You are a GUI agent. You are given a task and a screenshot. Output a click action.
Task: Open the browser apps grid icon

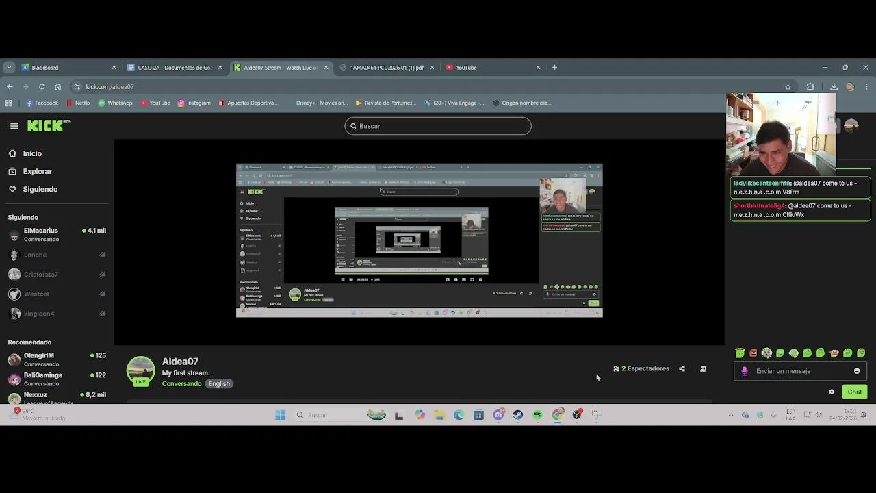(8, 103)
